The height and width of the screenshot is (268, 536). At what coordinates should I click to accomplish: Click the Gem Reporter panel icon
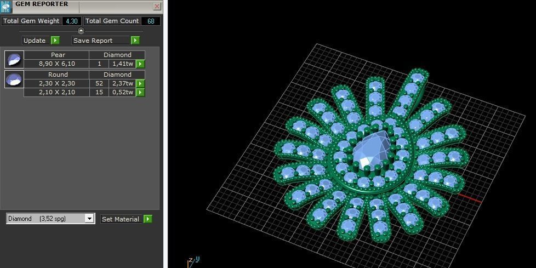click(6, 7)
